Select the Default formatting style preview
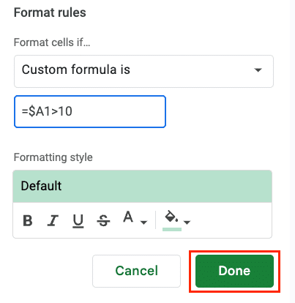Screen dimensions: 295x303 143,186
